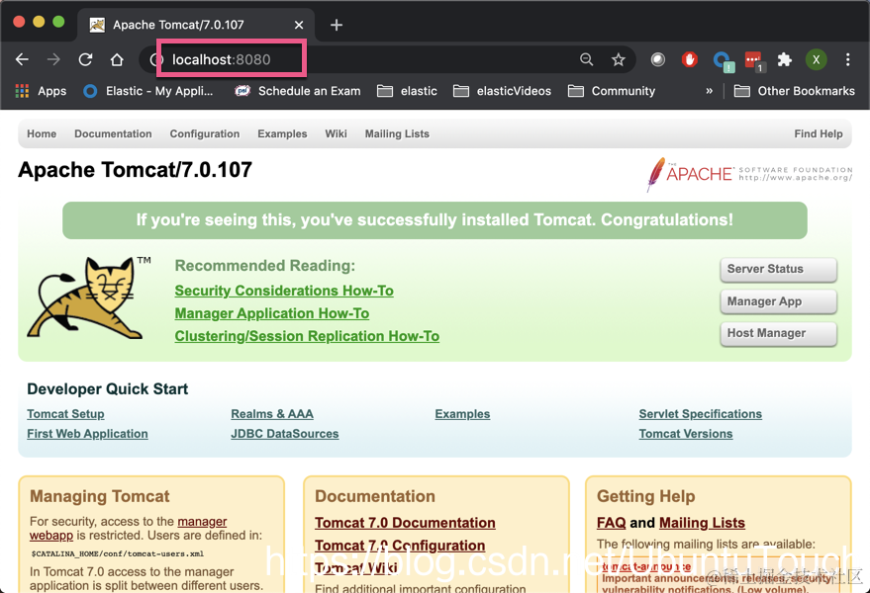Open the Chrome three-dot menu

tap(848, 59)
